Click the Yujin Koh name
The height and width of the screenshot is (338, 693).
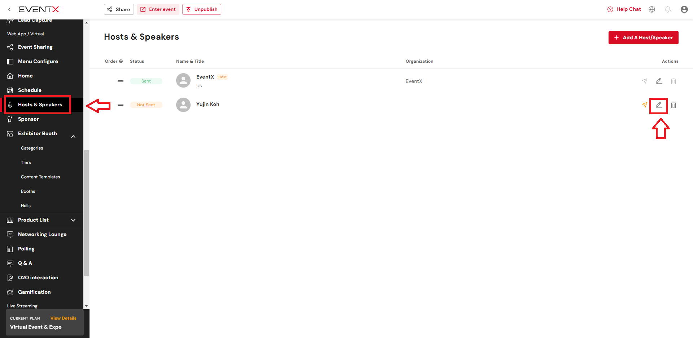coord(208,104)
